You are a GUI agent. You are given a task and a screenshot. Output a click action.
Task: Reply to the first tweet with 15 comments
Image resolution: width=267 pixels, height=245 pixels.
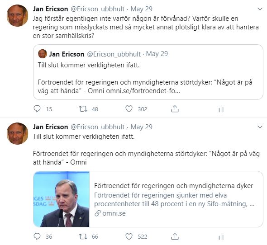pyautogui.click(x=37, y=109)
